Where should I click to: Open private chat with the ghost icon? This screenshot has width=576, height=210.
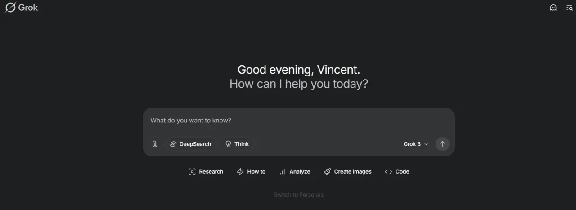pos(553,8)
